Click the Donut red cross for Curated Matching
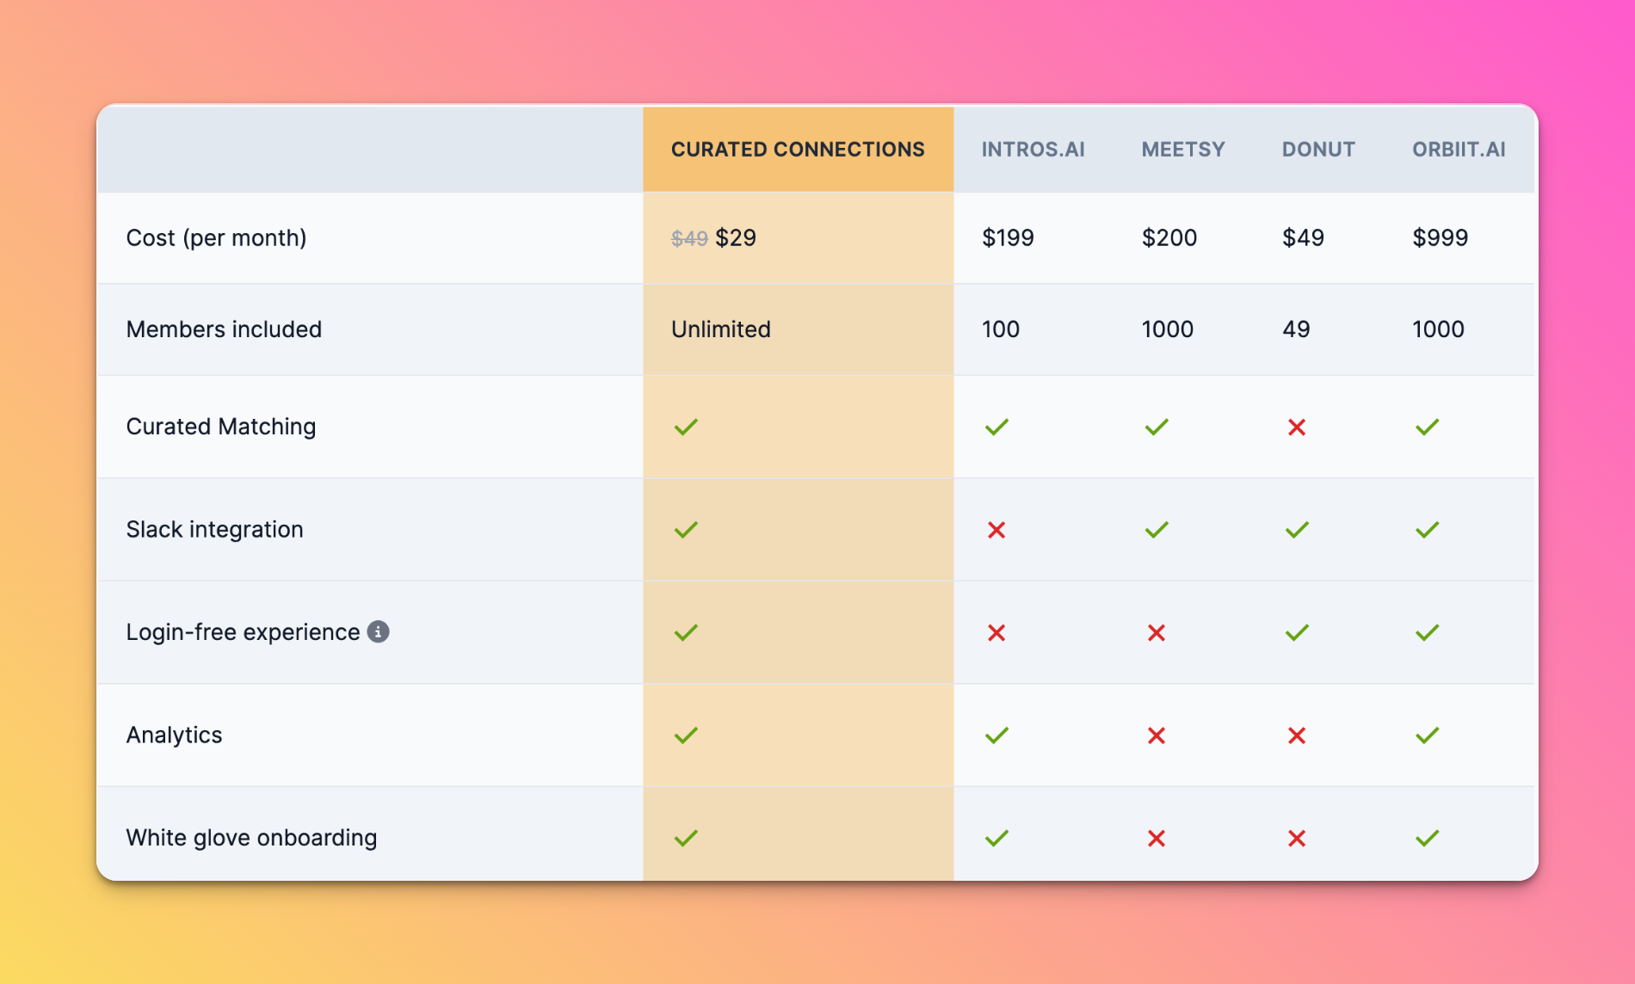The image size is (1635, 984). 1297,427
